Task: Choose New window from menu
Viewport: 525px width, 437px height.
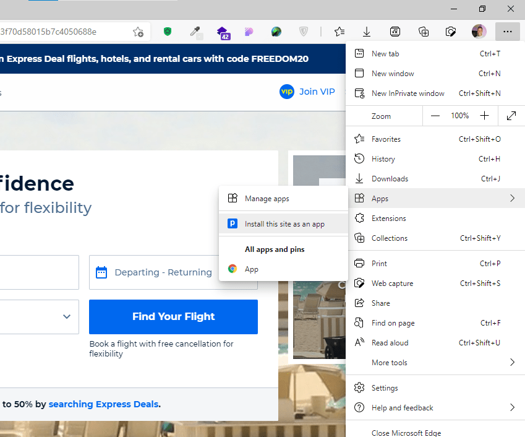Action: (435, 74)
